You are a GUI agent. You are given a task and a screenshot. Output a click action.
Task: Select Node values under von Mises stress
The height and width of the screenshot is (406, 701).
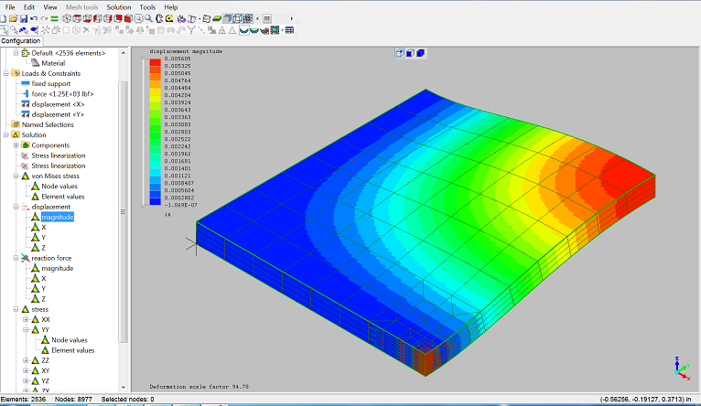[59, 187]
